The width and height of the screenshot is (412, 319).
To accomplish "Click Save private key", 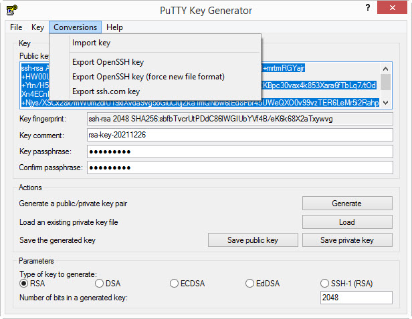I will [347, 240].
